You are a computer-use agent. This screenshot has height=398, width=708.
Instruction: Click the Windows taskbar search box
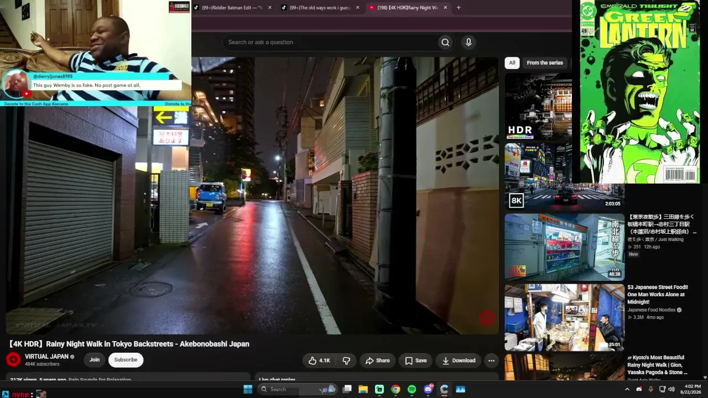[x=298, y=389]
